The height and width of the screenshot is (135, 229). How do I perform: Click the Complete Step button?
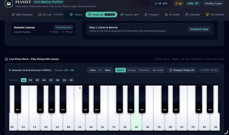(x=199, y=29)
